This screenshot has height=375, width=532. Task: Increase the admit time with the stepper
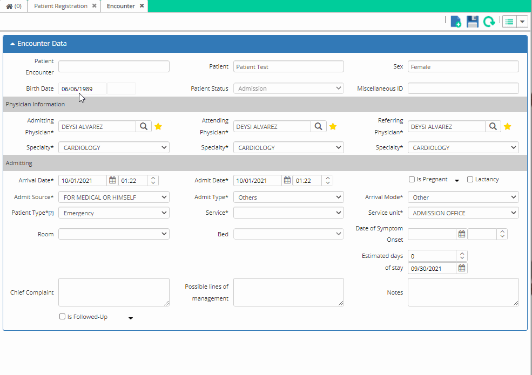[x=328, y=178]
